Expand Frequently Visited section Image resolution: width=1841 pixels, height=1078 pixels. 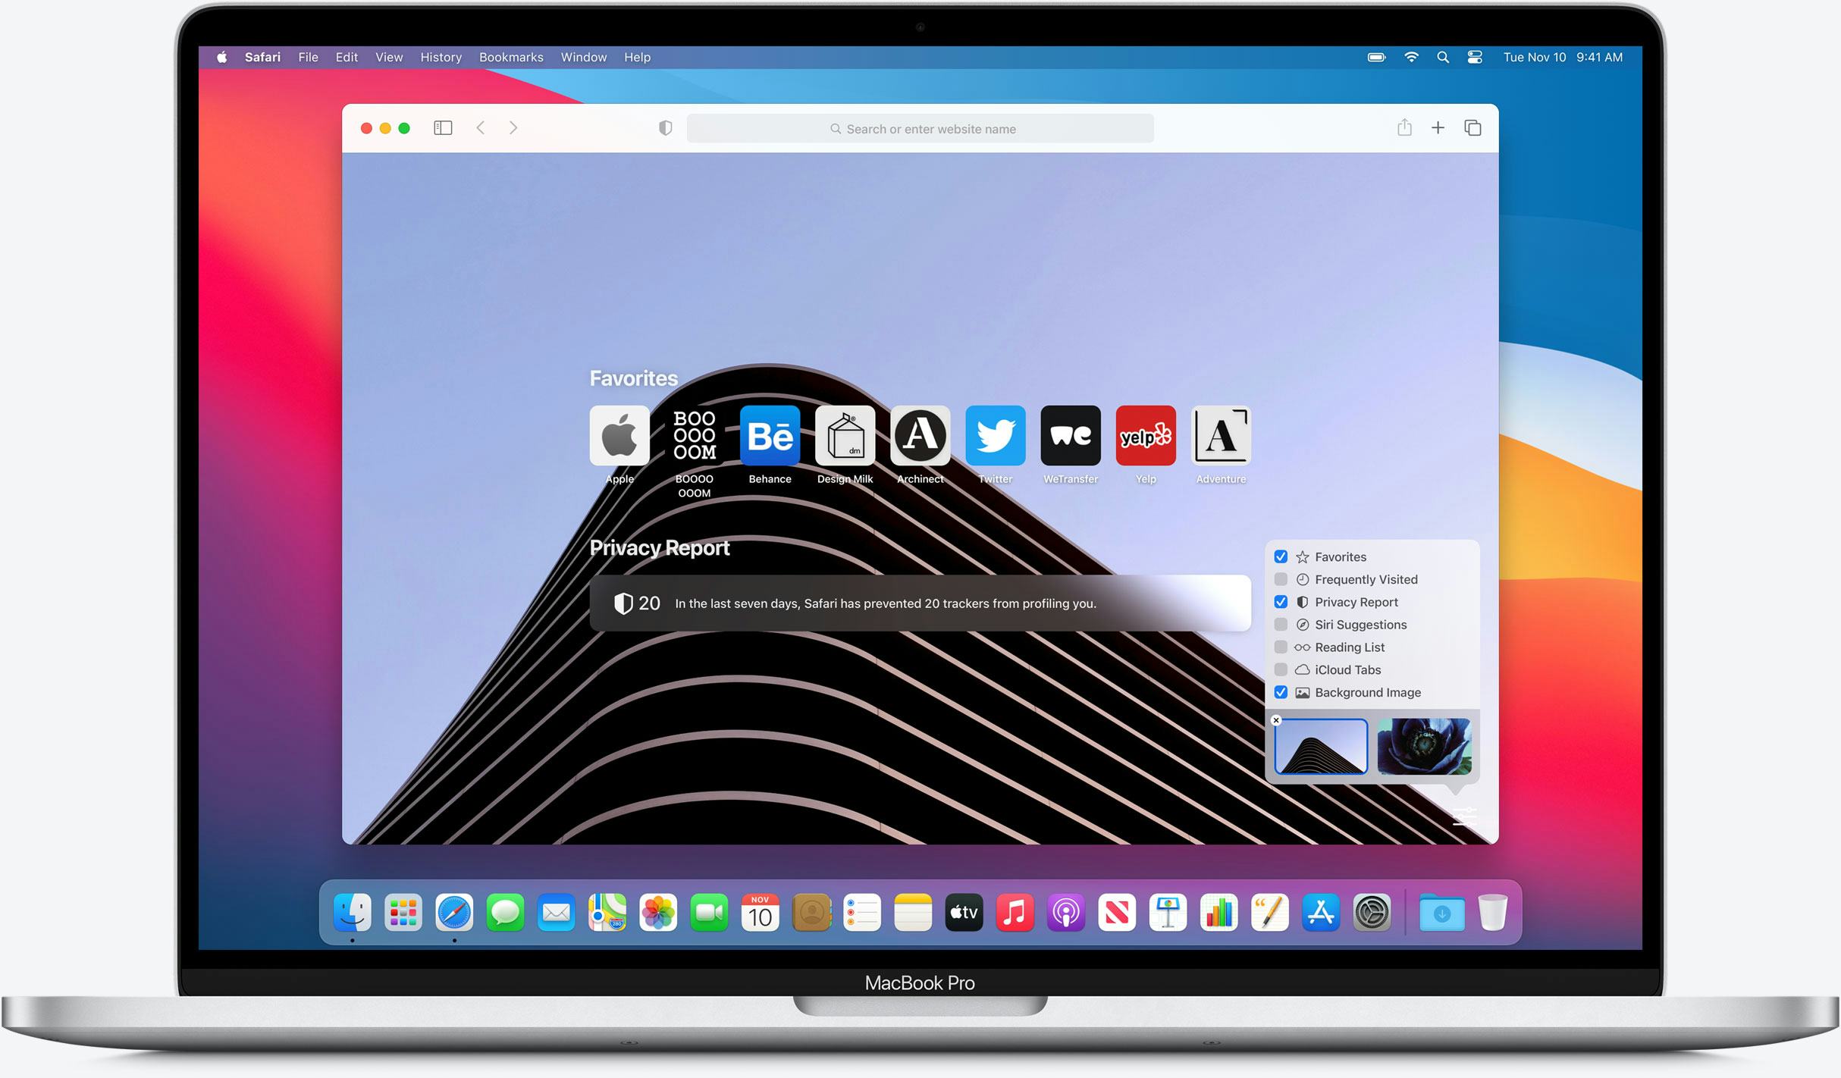[1281, 578]
